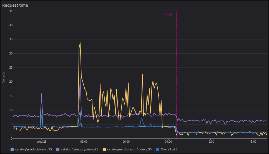This screenshot has height=154, width=269.
Task: Click the pink Profile annotation label
Action: [169, 15]
